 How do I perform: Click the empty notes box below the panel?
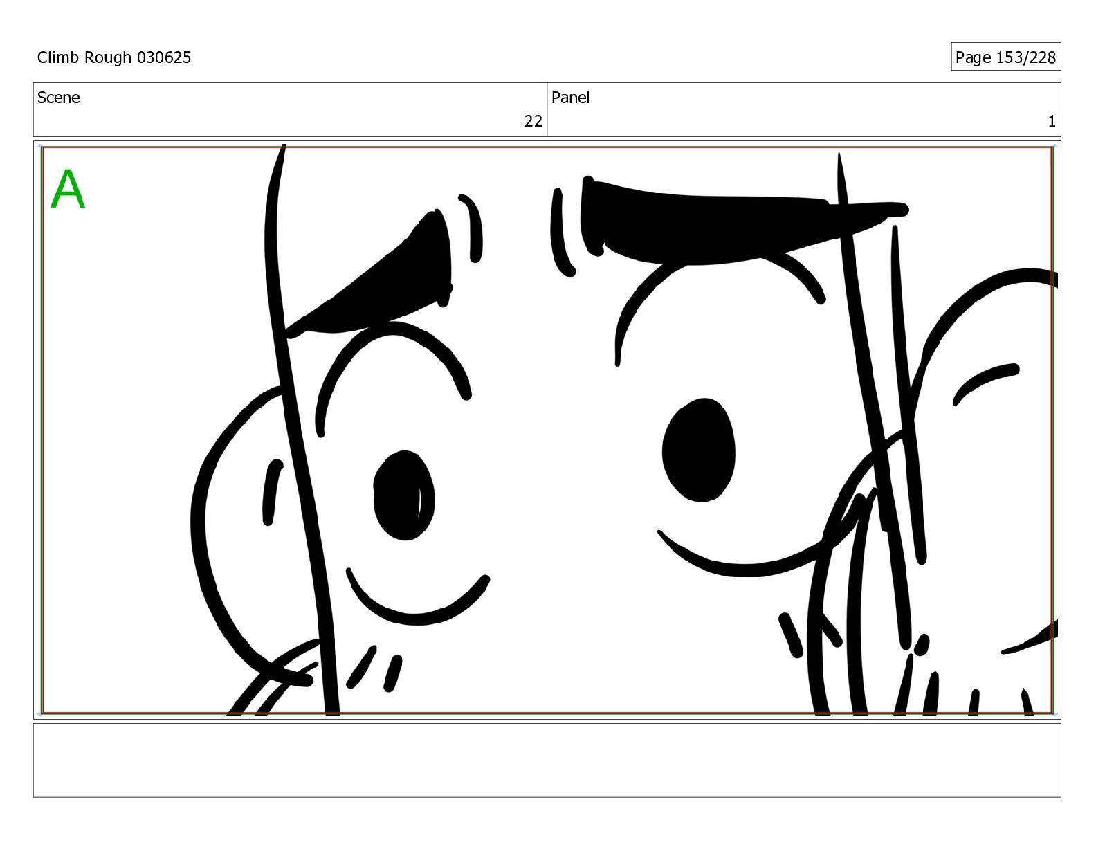(547, 761)
